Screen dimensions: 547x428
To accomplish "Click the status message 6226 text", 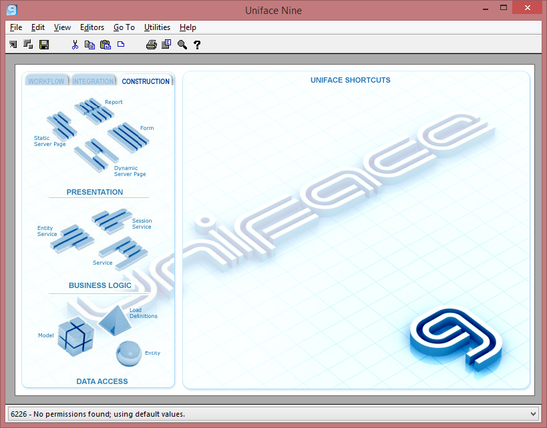I will [x=98, y=414].
